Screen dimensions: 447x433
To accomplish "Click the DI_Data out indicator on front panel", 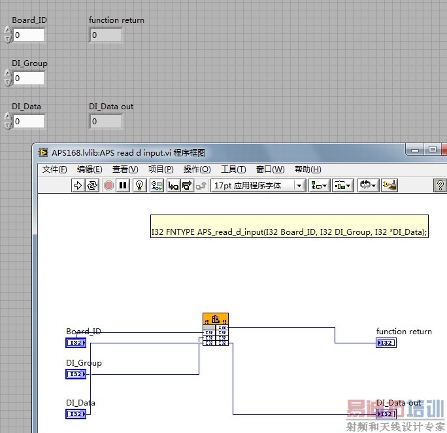I will coord(105,122).
